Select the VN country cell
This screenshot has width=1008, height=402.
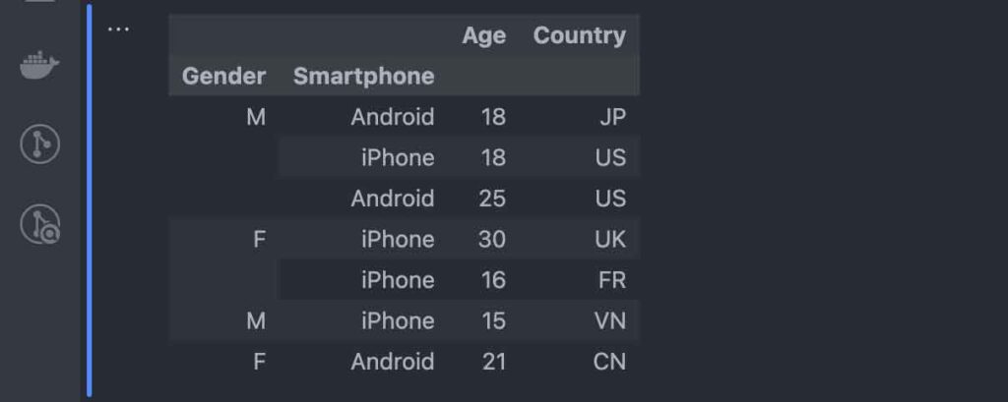pyautogui.click(x=610, y=320)
